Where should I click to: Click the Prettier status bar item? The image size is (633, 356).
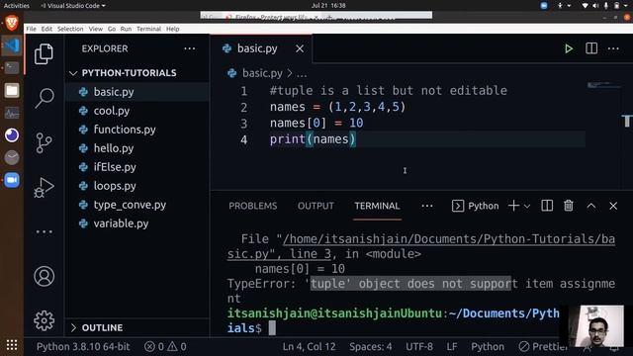pos(543,346)
